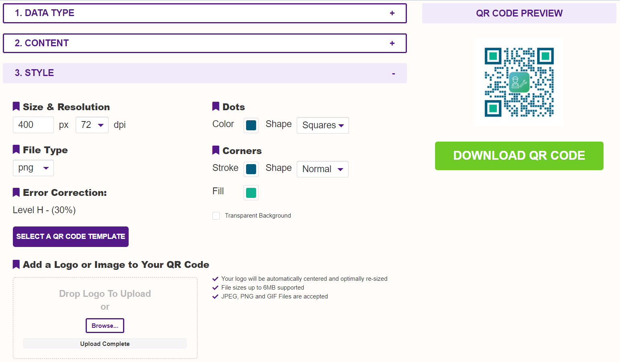Open the Dots shape Squares dropdown
620x362 pixels.
323,125
